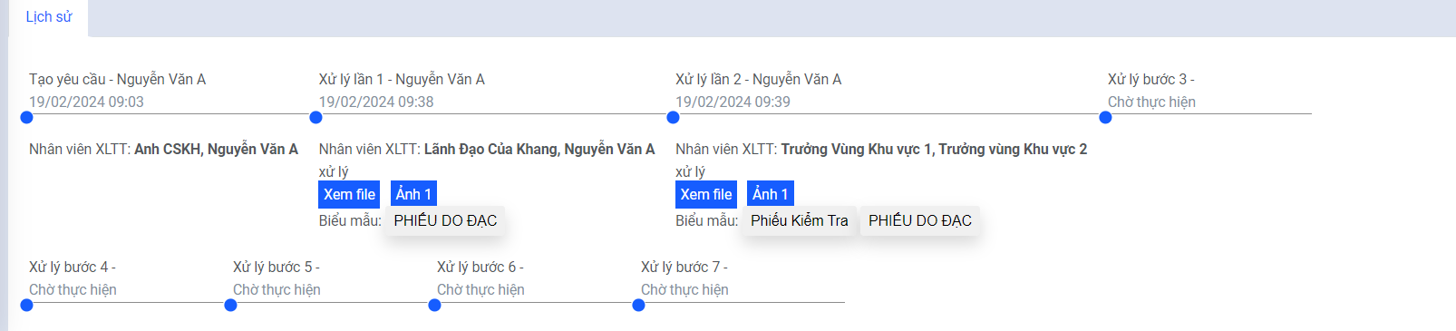Click the Tạo yêu cầu - Nguyễn Văn A title

coord(117,80)
